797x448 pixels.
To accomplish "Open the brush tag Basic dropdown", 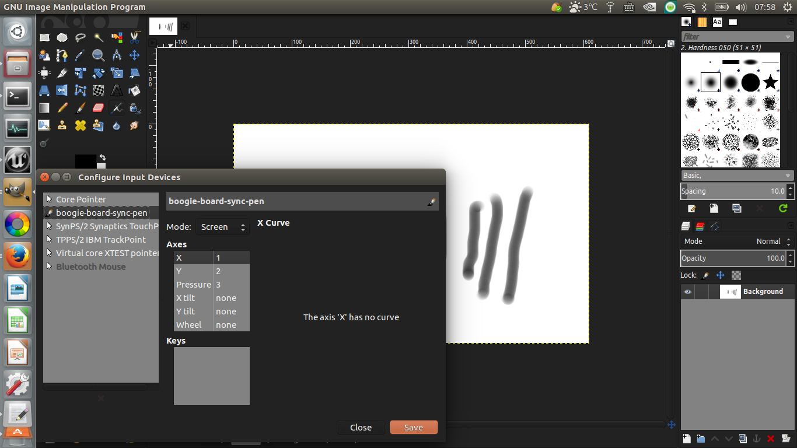I will (x=737, y=175).
